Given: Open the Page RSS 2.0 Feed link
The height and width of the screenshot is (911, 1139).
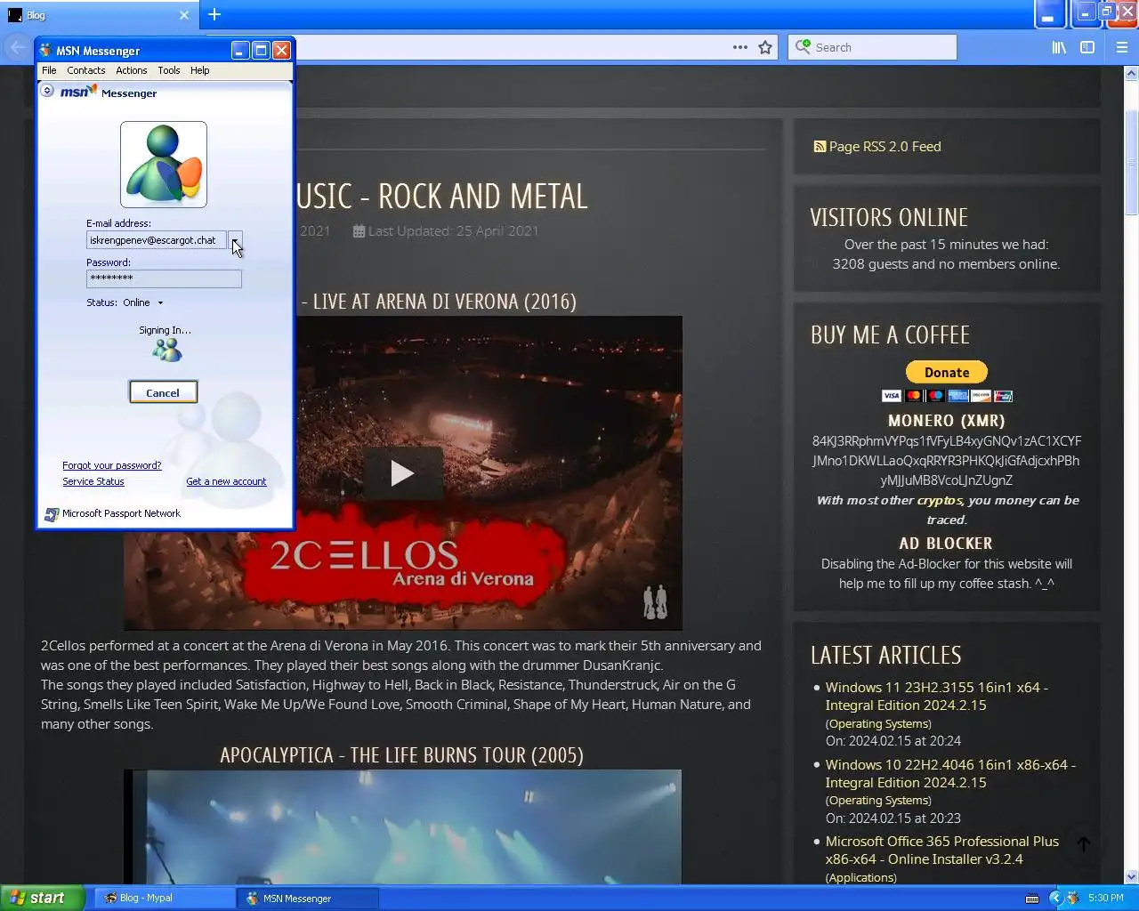Looking at the screenshot, I should (885, 147).
